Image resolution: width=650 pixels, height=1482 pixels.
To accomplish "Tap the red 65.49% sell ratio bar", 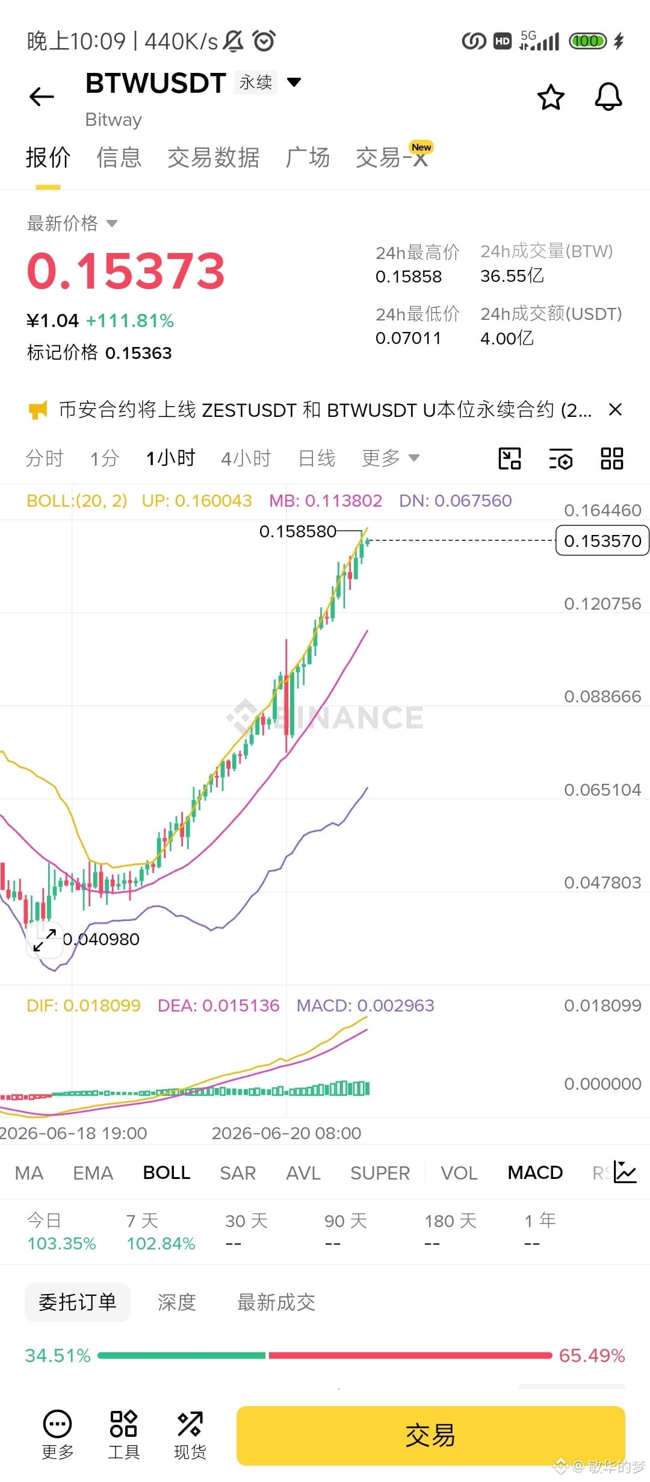I will click(x=410, y=1355).
